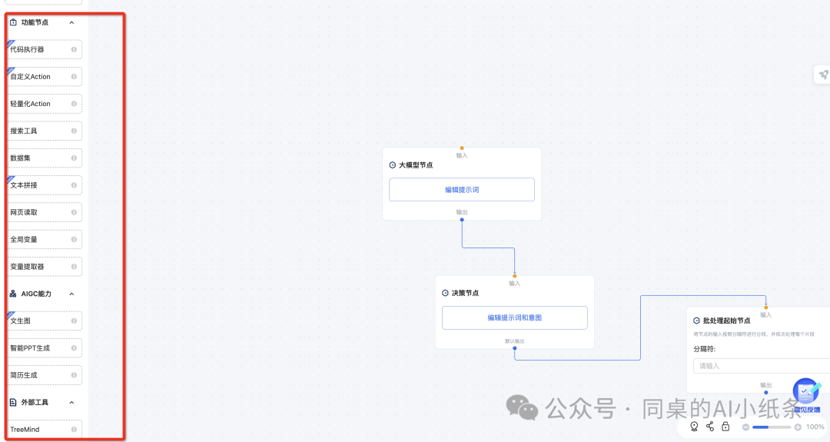Image resolution: width=830 pixels, height=442 pixels.
Task: Collapse the 外部工具 section
Action: [x=71, y=403]
